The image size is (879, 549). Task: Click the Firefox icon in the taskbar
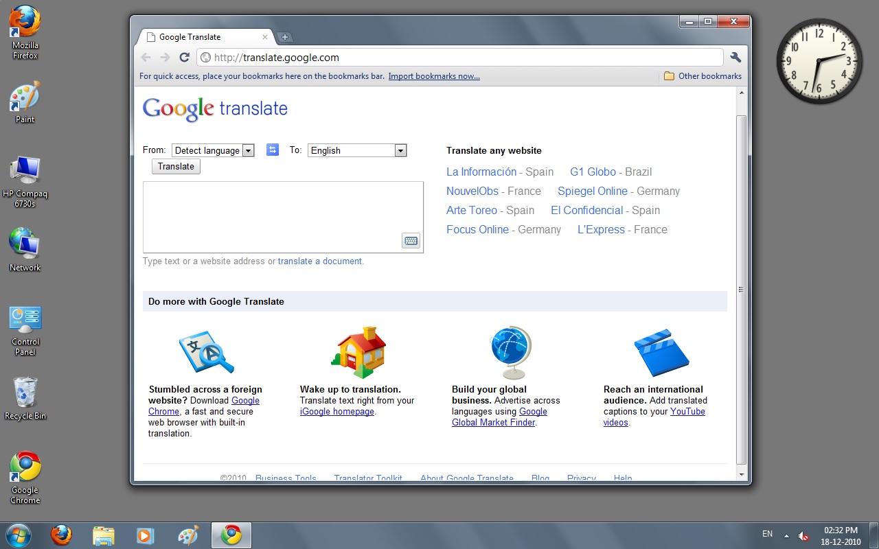click(62, 535)
